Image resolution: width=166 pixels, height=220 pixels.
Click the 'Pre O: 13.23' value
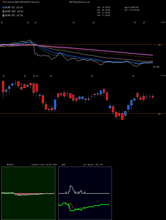click(x=104, y=7)
